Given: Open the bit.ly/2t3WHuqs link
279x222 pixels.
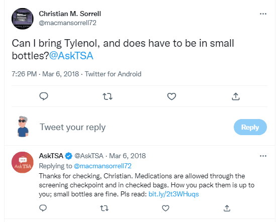Looking at the screenshot, I should pyautogui.click(x=173, y=194).
